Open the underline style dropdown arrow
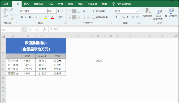This screenshot has height=103, width=179. (x=33, y=17)
